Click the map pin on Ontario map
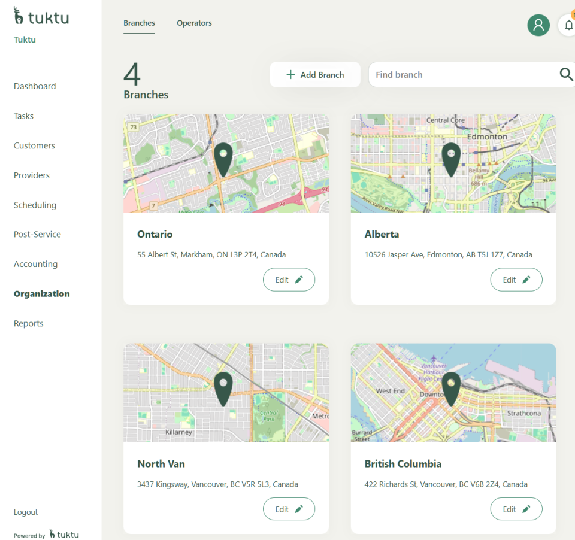Screen dimensions: 575x540 tap(223, 157)
